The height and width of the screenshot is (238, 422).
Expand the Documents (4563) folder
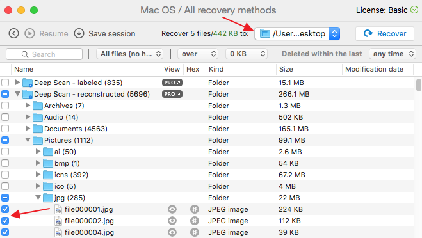coord(28,129)
